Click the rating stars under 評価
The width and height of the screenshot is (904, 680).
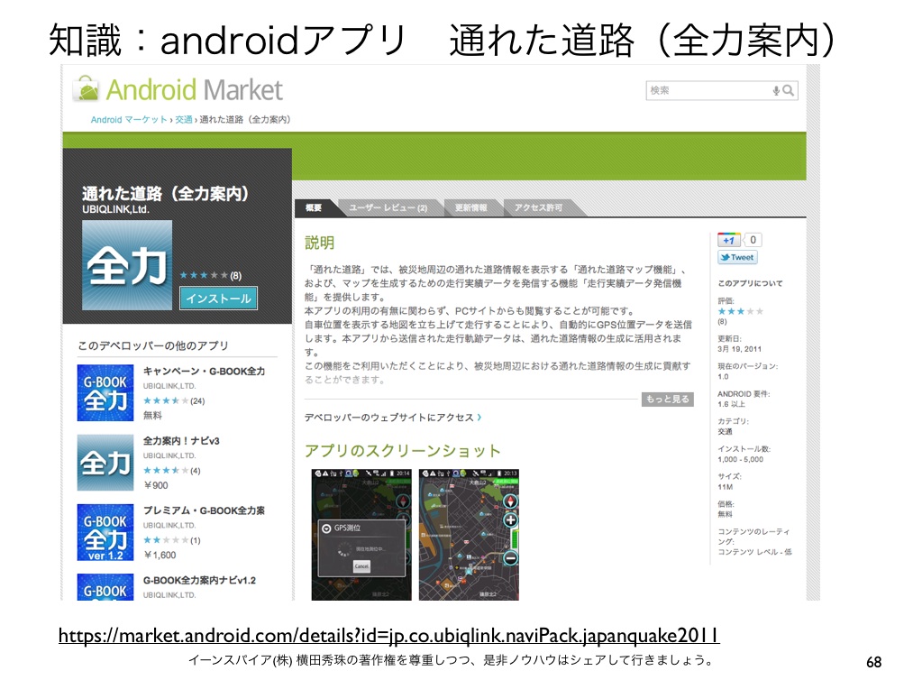point(740,311)
